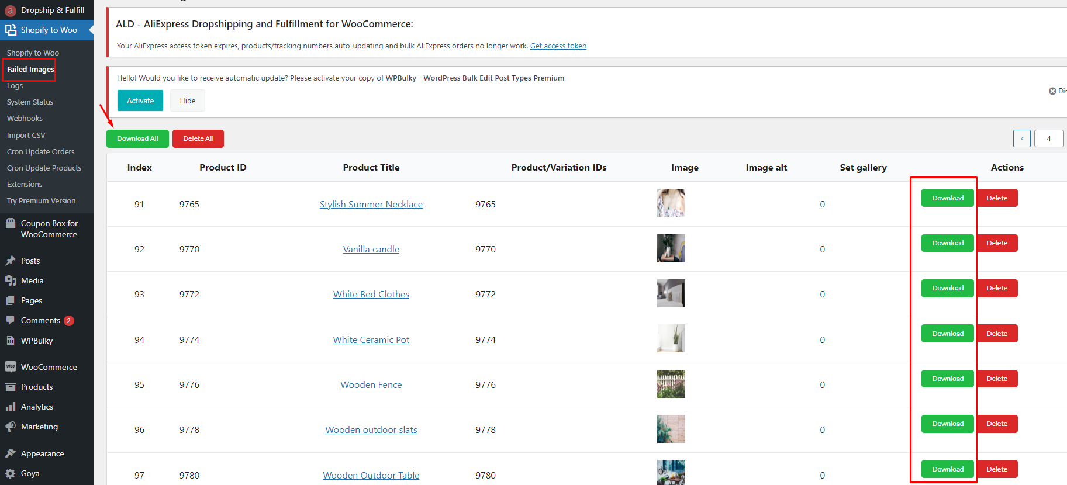Open the Logs submenu page
Image resolution: width=1067 pixels, height=485 pixels.
[x=15, y=85]
